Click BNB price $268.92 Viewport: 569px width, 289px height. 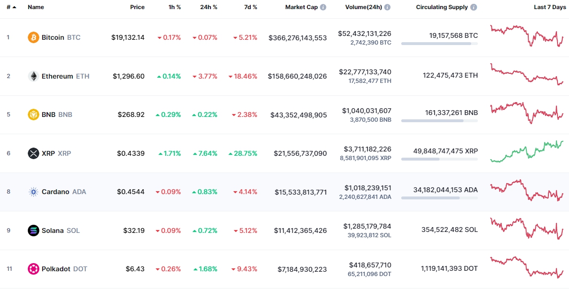coord(131,115)
